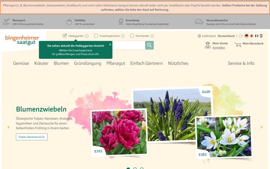Open the Erwerbsgärtnerei info icon

coord(123,36)
